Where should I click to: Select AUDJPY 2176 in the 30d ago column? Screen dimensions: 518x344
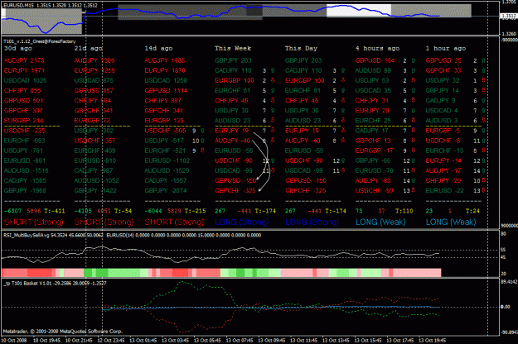[24, 60]
